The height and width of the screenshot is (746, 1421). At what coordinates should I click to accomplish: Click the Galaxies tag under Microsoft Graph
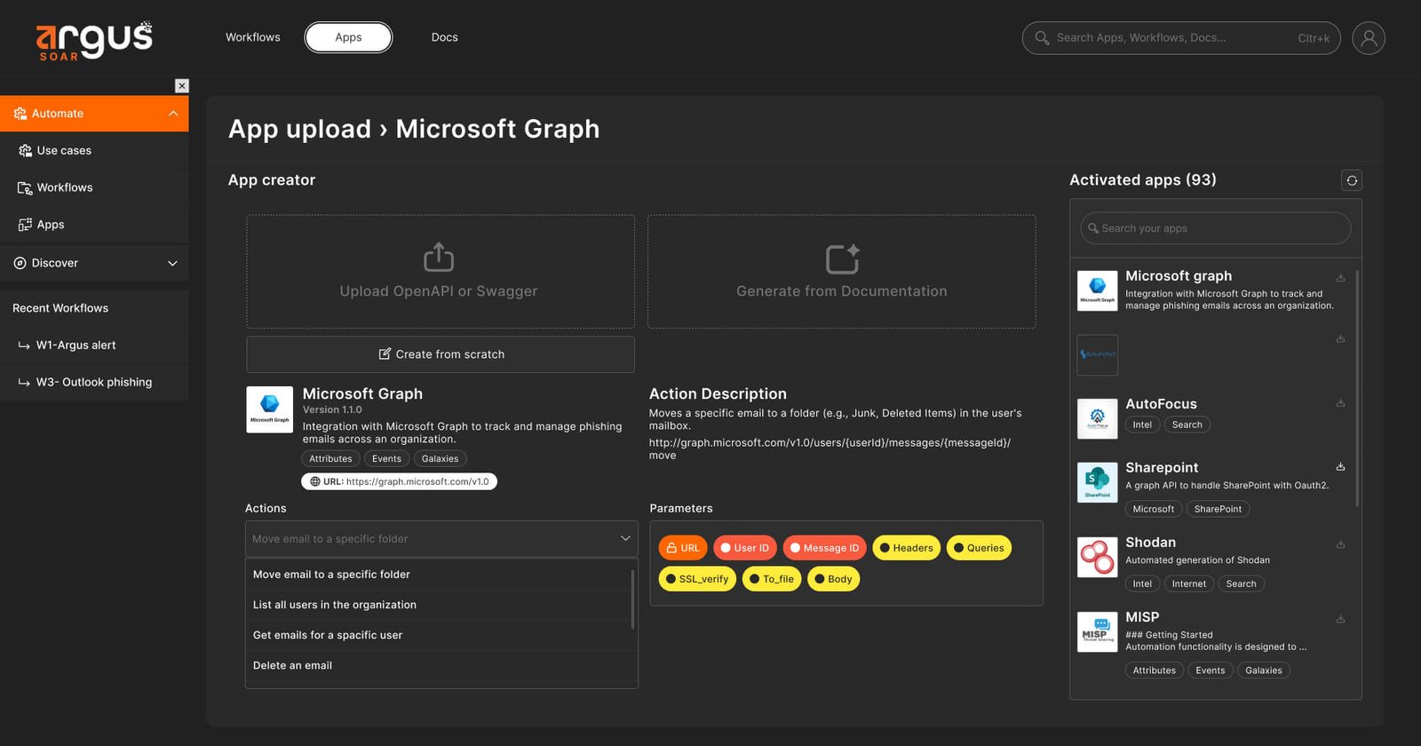[x=441, y=459]
